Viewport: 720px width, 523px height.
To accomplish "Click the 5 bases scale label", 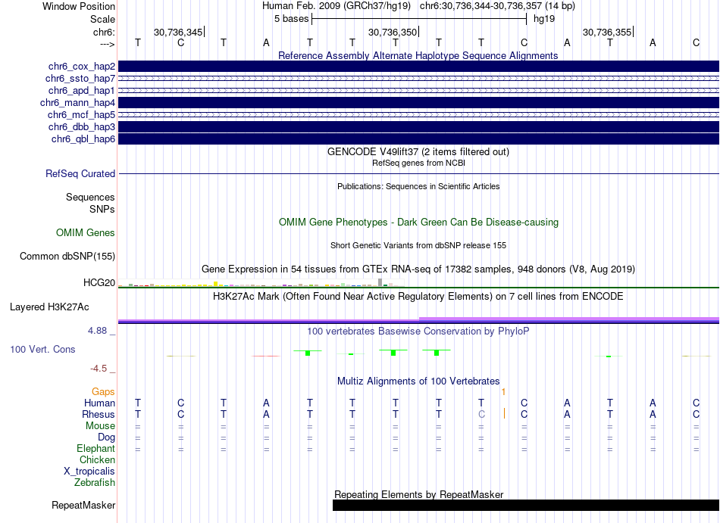I will pos(292,19).
